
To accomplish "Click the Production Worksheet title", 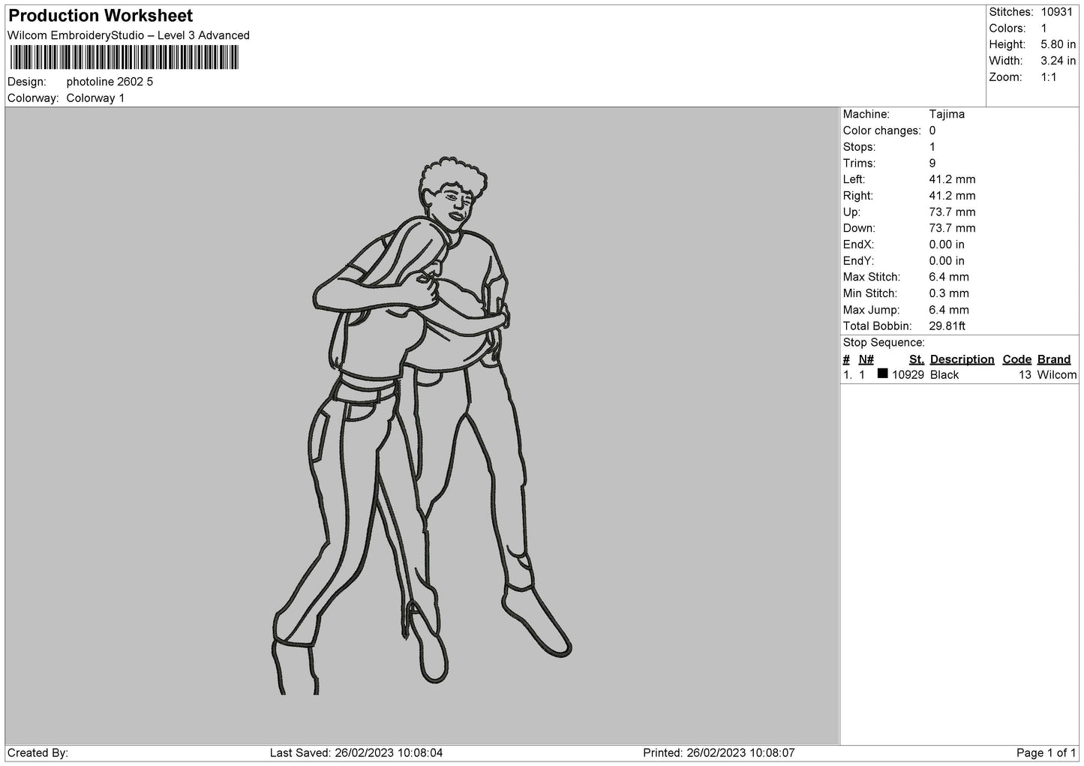I will click(x=101, y=16).
